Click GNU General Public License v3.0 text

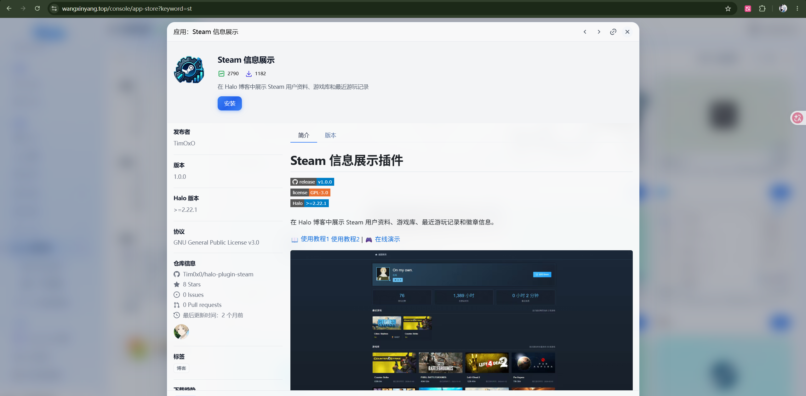(216, 242)
